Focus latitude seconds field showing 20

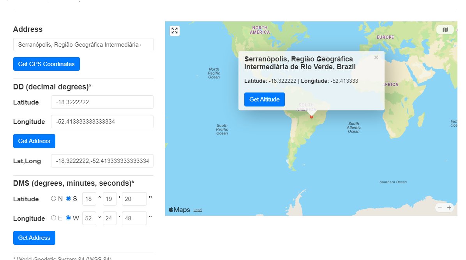[x=134, y=199]
